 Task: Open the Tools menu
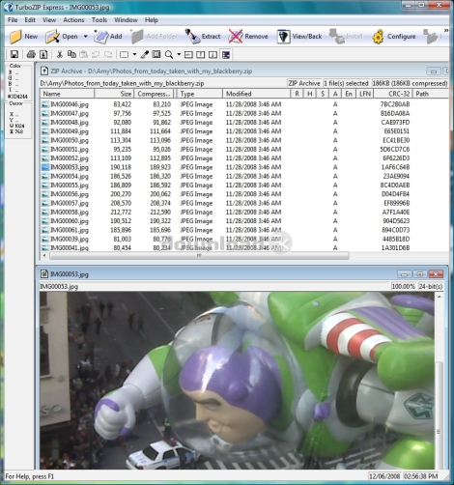[x=99, y=20]
